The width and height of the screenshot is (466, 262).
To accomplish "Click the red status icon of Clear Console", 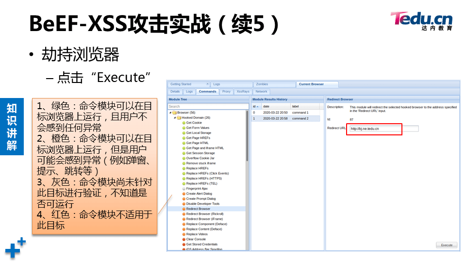I will tap(183, 239).
